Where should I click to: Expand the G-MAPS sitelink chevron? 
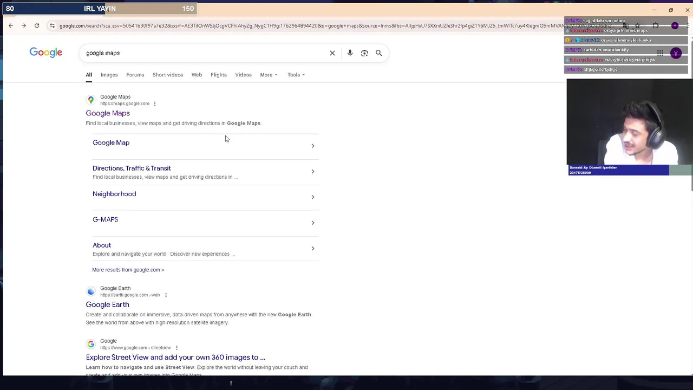tap(312, 223)
